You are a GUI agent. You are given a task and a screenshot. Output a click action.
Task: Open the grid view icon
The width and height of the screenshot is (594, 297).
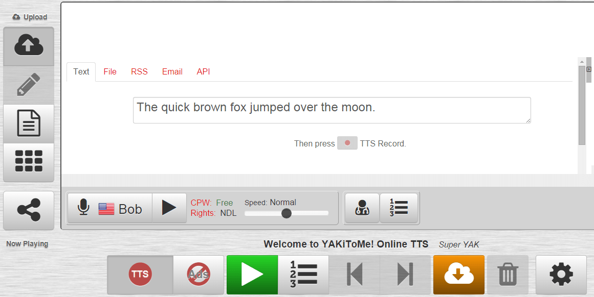[x=29, y=162]
